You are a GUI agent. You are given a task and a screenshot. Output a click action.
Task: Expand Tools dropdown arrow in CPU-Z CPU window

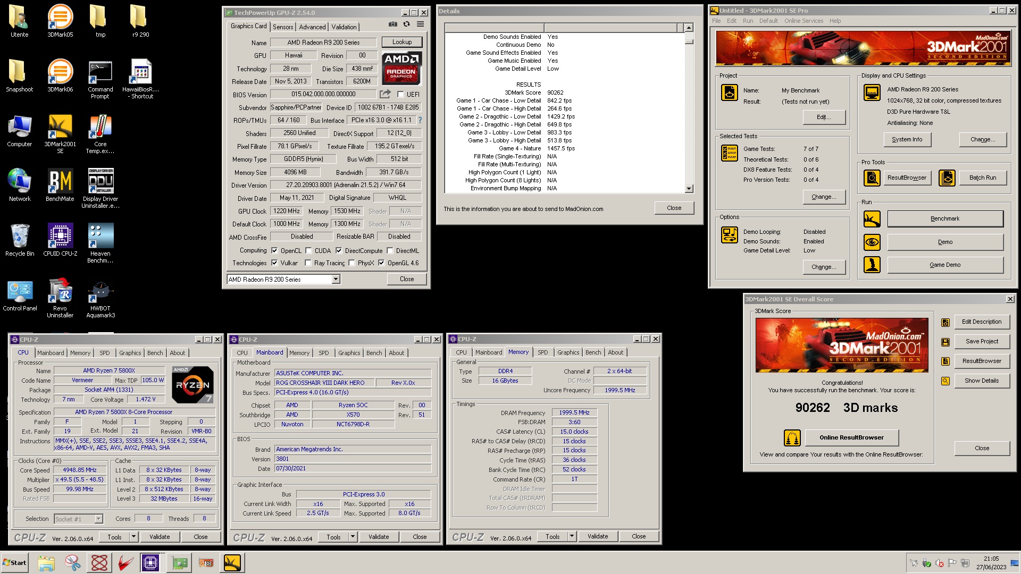click(x=134, y=537)
